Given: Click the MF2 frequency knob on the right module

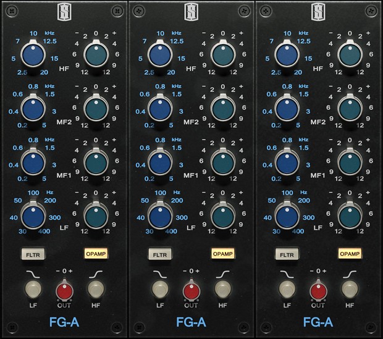Looking at the screenshot, I should 287,108.
